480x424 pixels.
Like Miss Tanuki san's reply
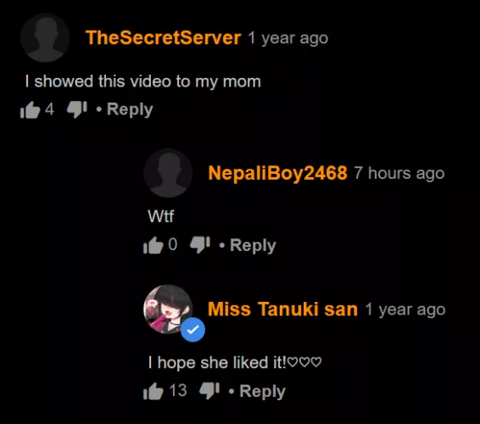tap(153, 391)
